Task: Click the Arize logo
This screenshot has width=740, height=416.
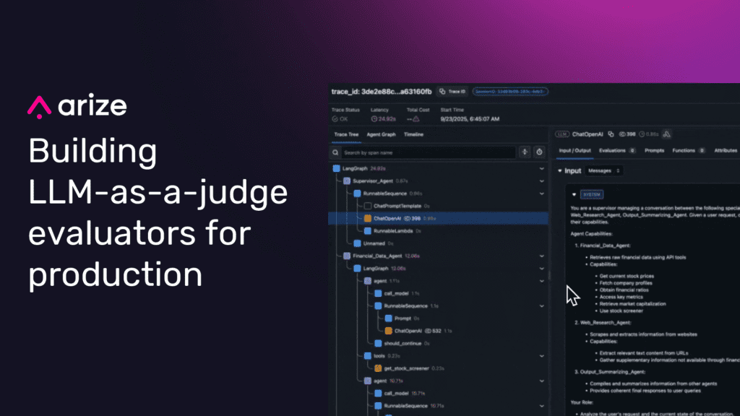Action: [x=77, y=107]
